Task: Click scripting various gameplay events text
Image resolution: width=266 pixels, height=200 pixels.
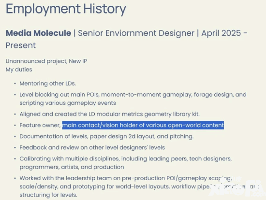Action: click(x=68, y=103)
